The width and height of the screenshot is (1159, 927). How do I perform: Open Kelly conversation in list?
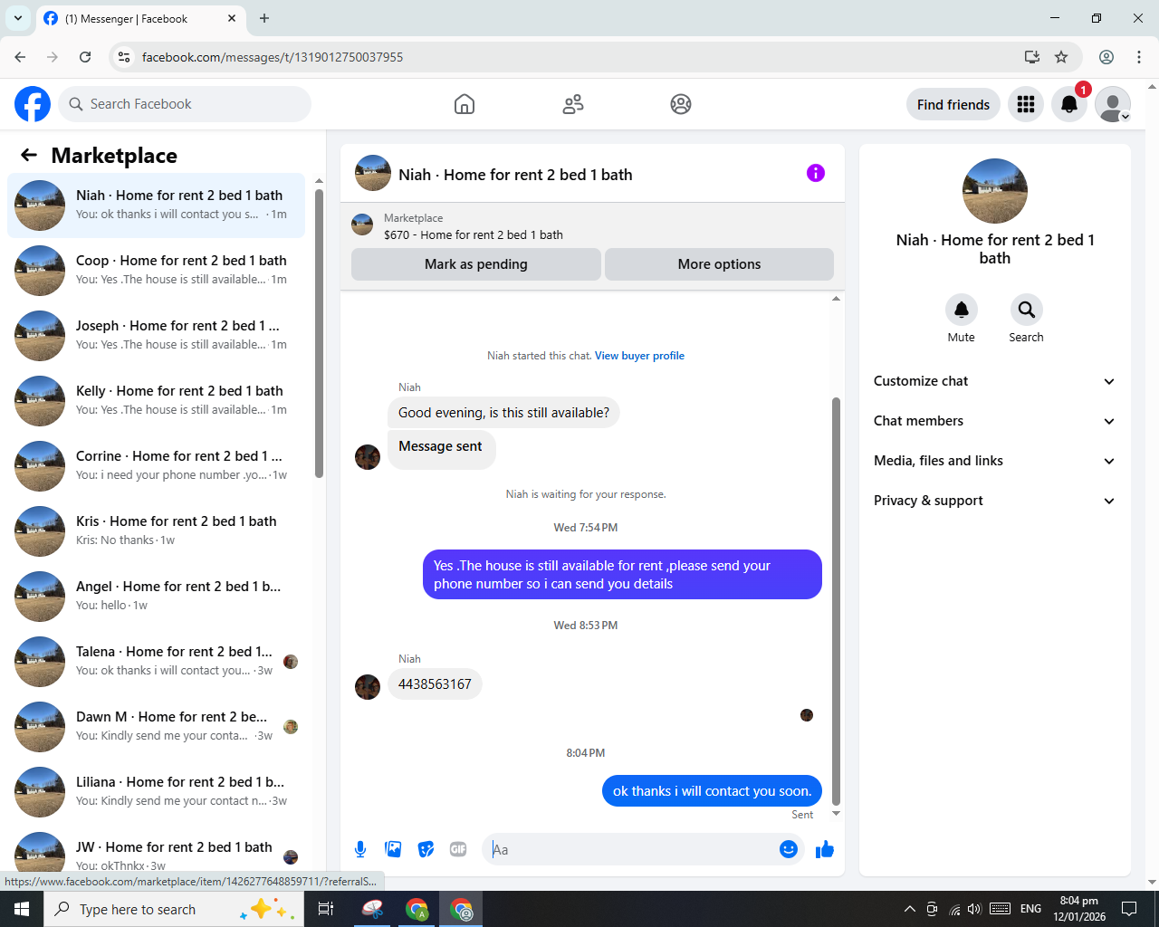156,401
